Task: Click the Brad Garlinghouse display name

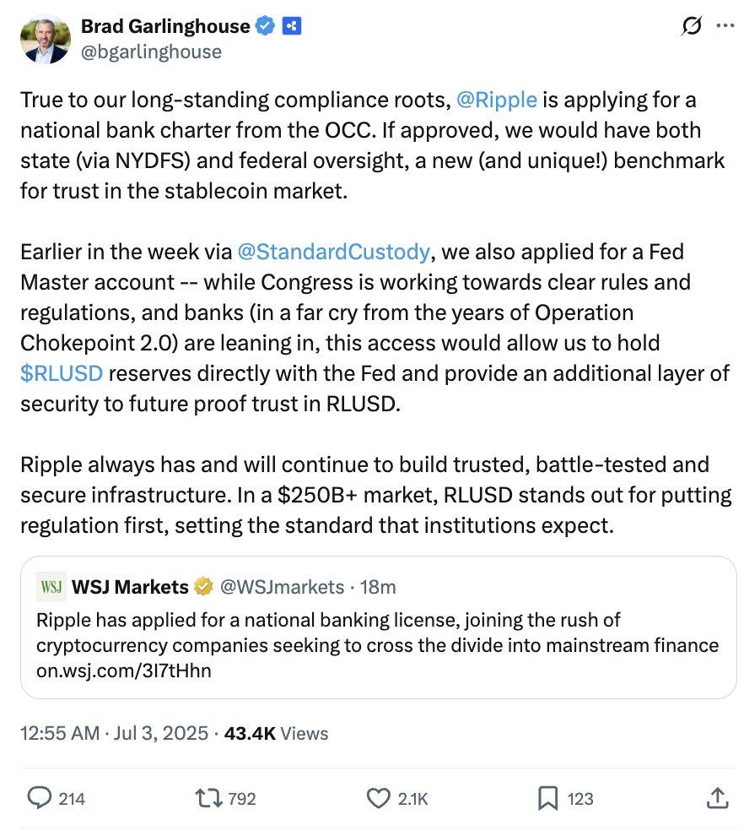Action: pos(164,26)
